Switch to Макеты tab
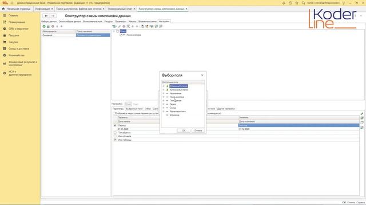The image size is (366, 205). 132,22
